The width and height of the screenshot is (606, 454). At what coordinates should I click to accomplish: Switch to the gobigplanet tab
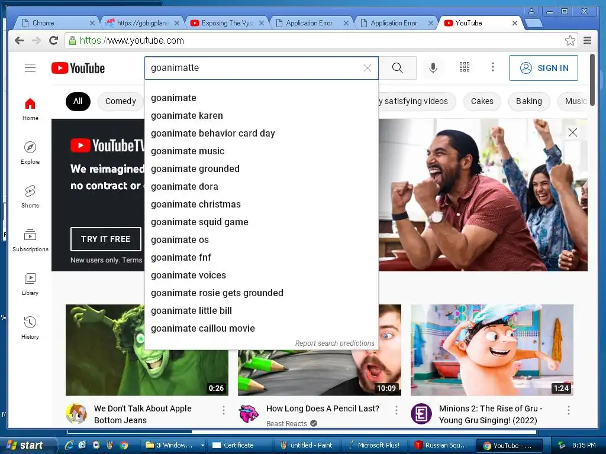(141, 23)
